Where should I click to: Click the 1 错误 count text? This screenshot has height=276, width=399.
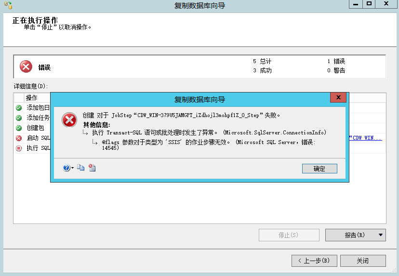click(x=336, y=61)
